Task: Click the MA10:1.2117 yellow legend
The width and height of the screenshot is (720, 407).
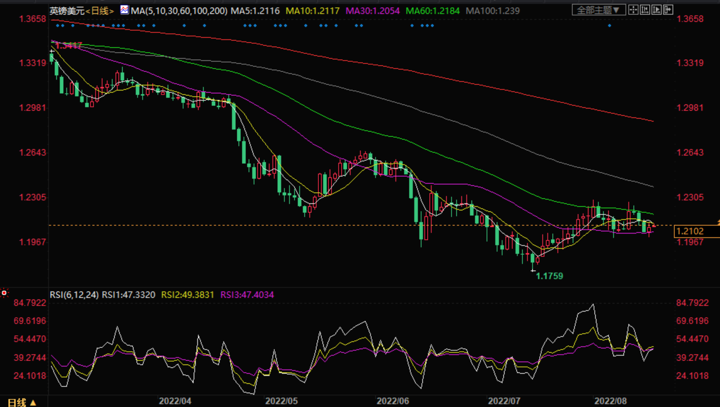Action: [x=312, y=11]
